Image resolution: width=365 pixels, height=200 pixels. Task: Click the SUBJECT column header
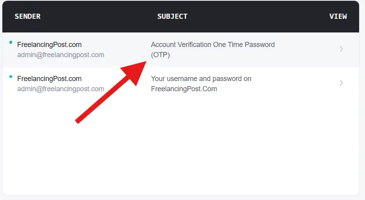172,16
